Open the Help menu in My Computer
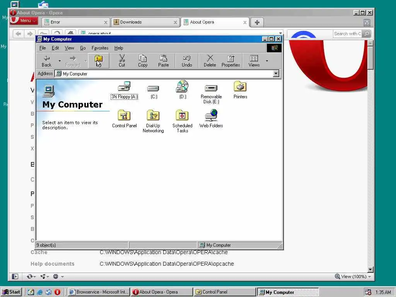This screenshot has width=396, height=297. click(x=118, y=48)
